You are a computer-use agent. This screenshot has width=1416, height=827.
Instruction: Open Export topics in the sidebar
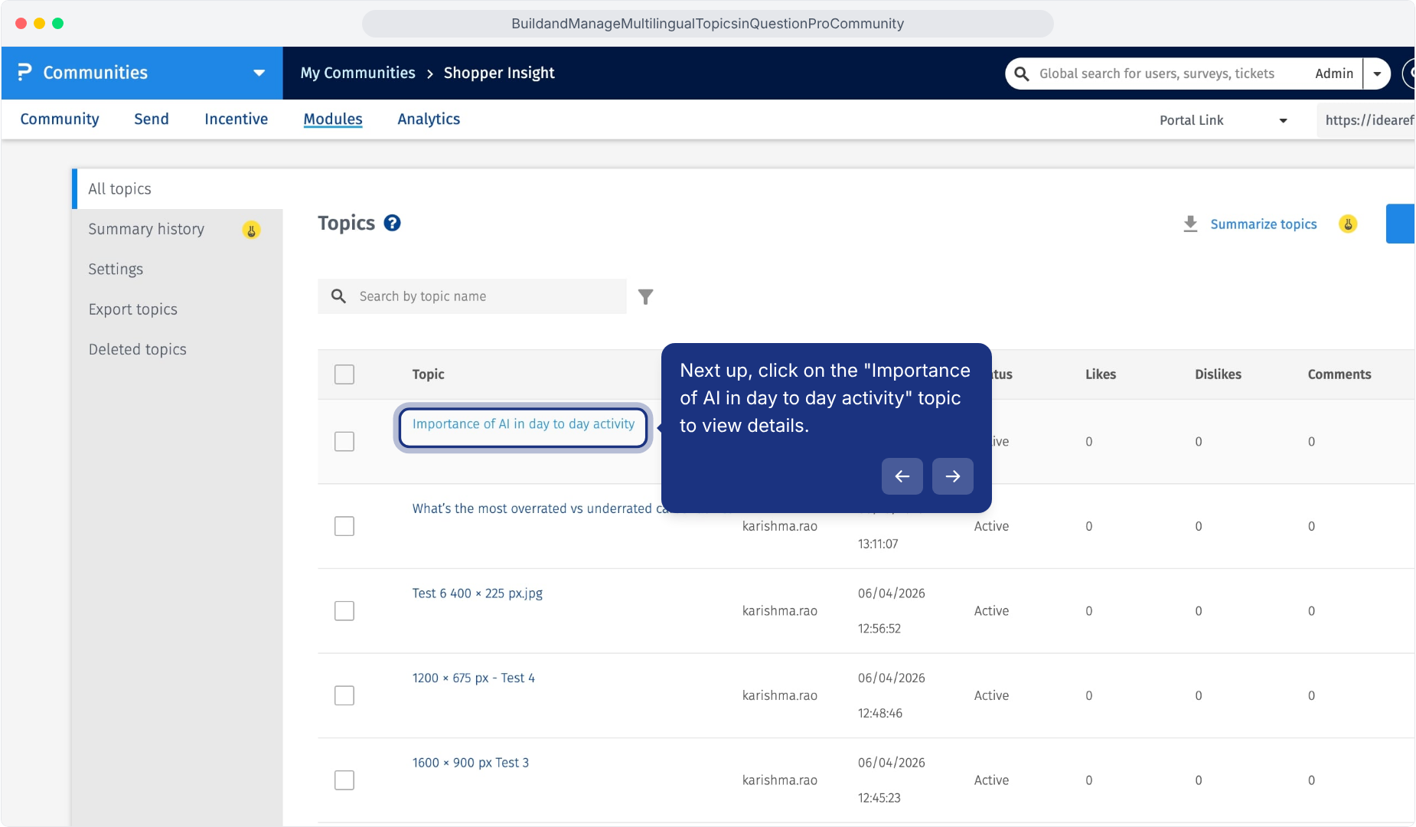pos(133,309)
